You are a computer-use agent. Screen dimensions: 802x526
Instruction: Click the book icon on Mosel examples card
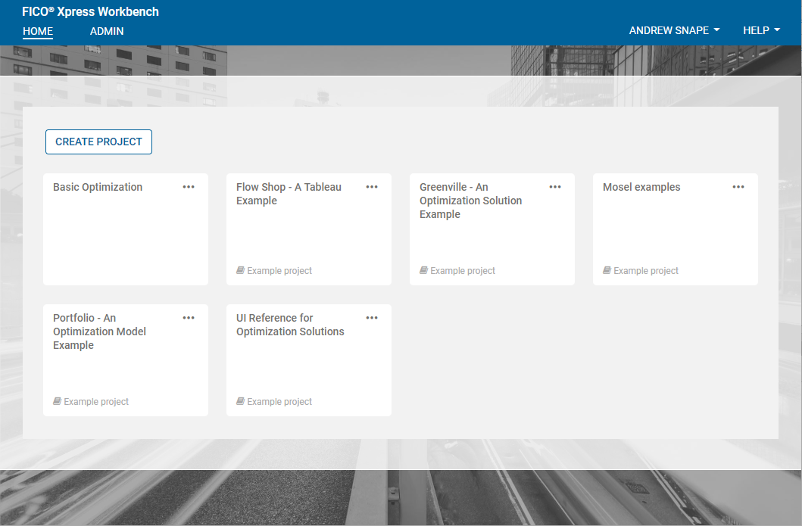(607, 270)
